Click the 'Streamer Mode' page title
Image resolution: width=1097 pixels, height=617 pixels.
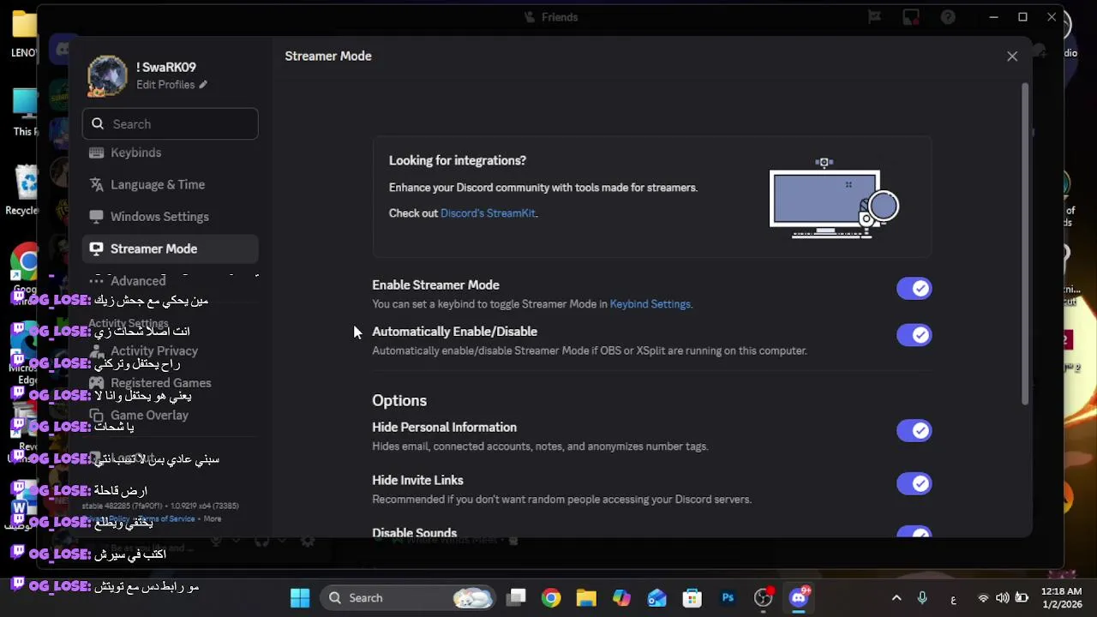(328, 56)
